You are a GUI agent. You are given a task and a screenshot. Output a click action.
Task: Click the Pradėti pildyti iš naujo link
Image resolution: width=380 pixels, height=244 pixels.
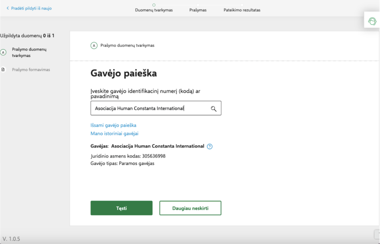[31, 8]
